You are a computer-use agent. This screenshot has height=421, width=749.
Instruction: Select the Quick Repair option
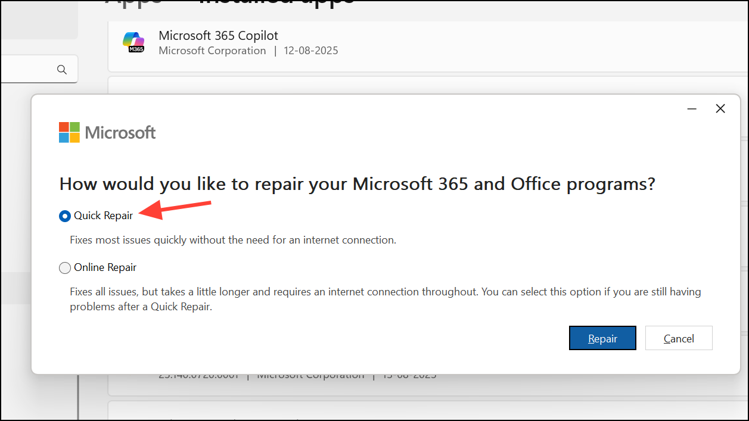point(65,216)
